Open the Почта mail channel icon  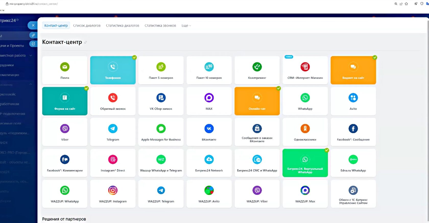(x=65, y=67)
